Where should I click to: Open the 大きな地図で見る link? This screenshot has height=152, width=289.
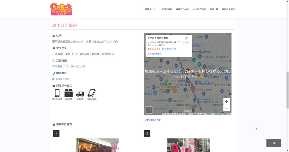[152, 120]
